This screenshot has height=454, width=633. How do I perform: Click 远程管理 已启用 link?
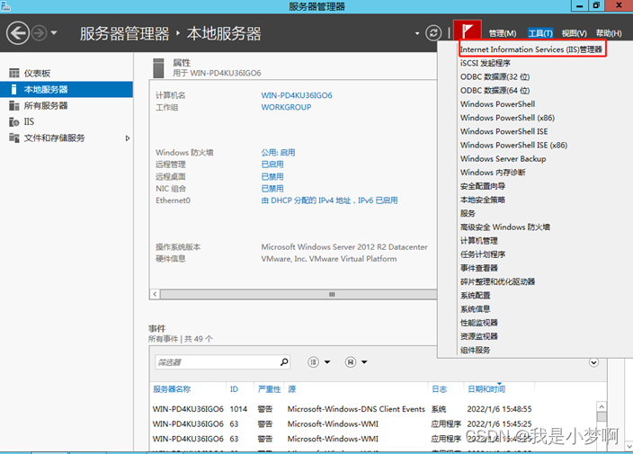coord(272,165)
